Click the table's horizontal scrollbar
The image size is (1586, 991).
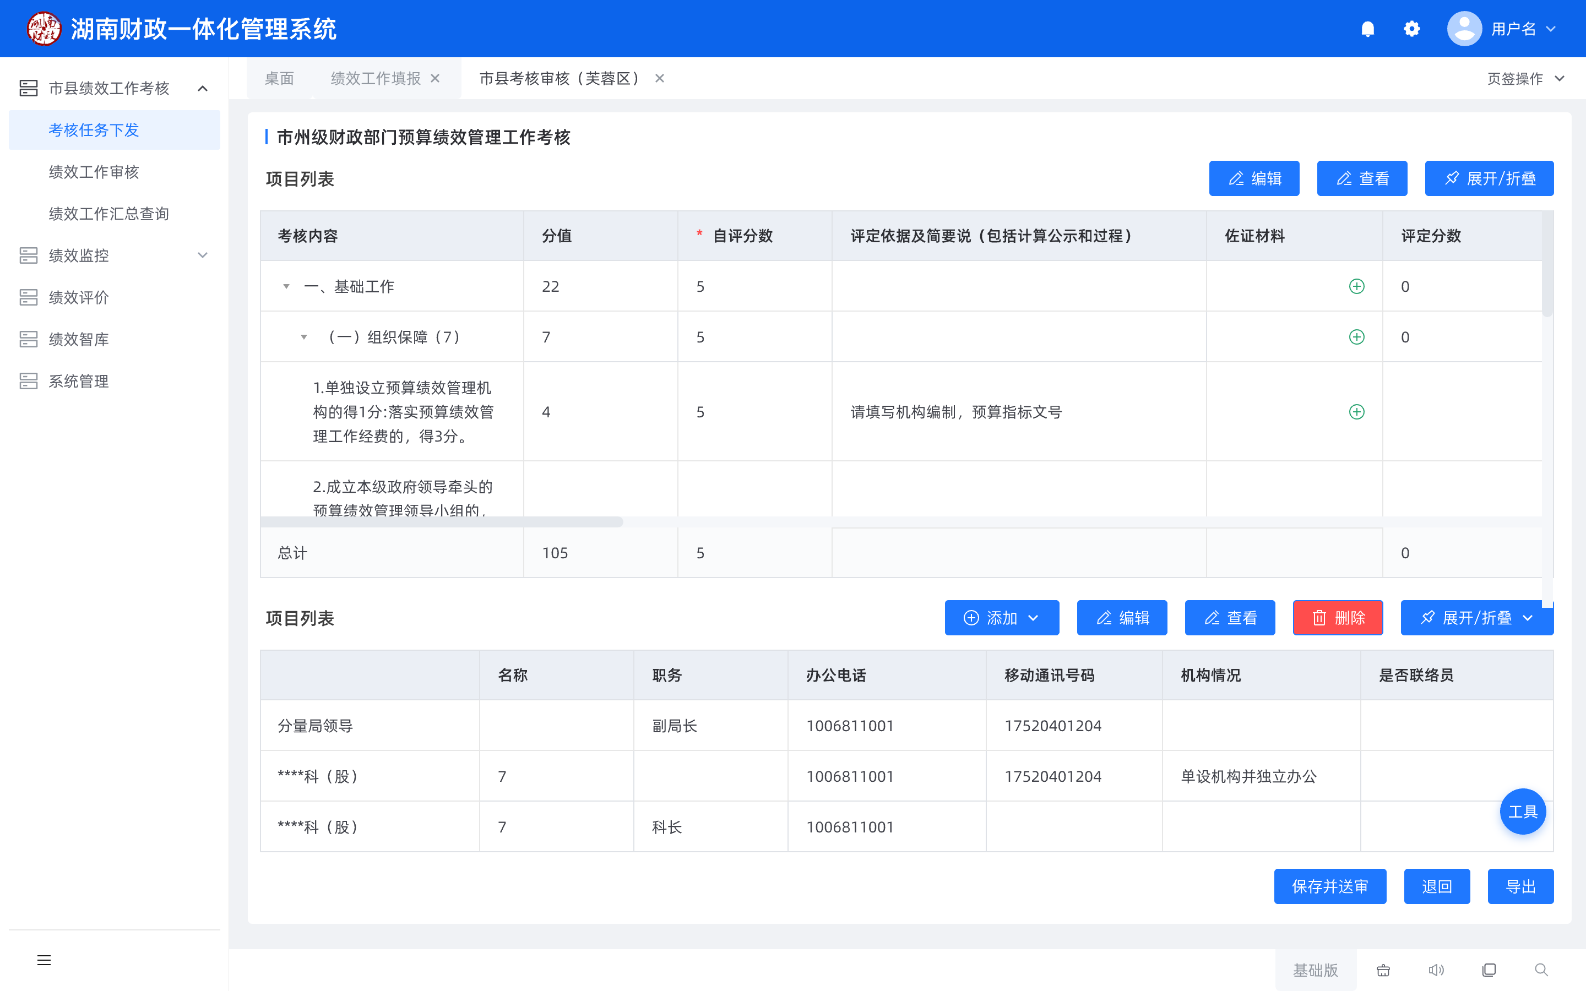tap(441, 522)
